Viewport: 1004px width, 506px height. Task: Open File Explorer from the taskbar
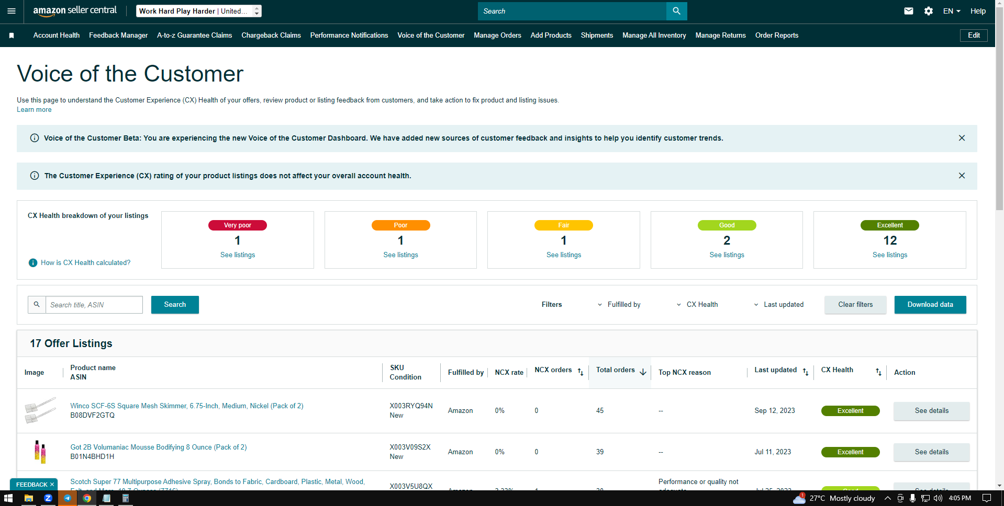pyautogui.click(x=29, y=498)
